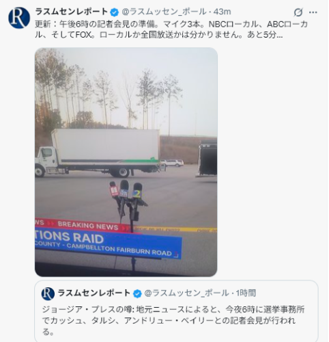Open the three-dot more options menu

coord(313,12)
